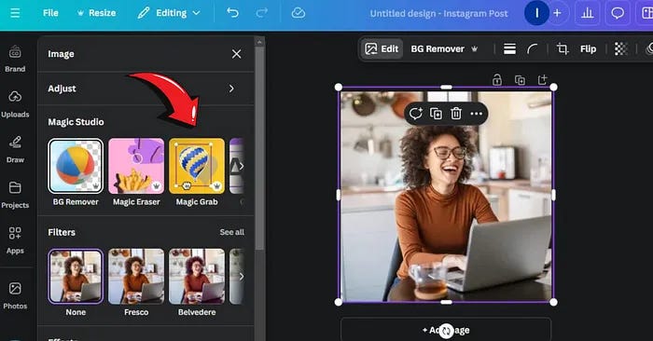Open the Projects sidebar tab
This screenshot has width=653, height=341.
[15, 195]
